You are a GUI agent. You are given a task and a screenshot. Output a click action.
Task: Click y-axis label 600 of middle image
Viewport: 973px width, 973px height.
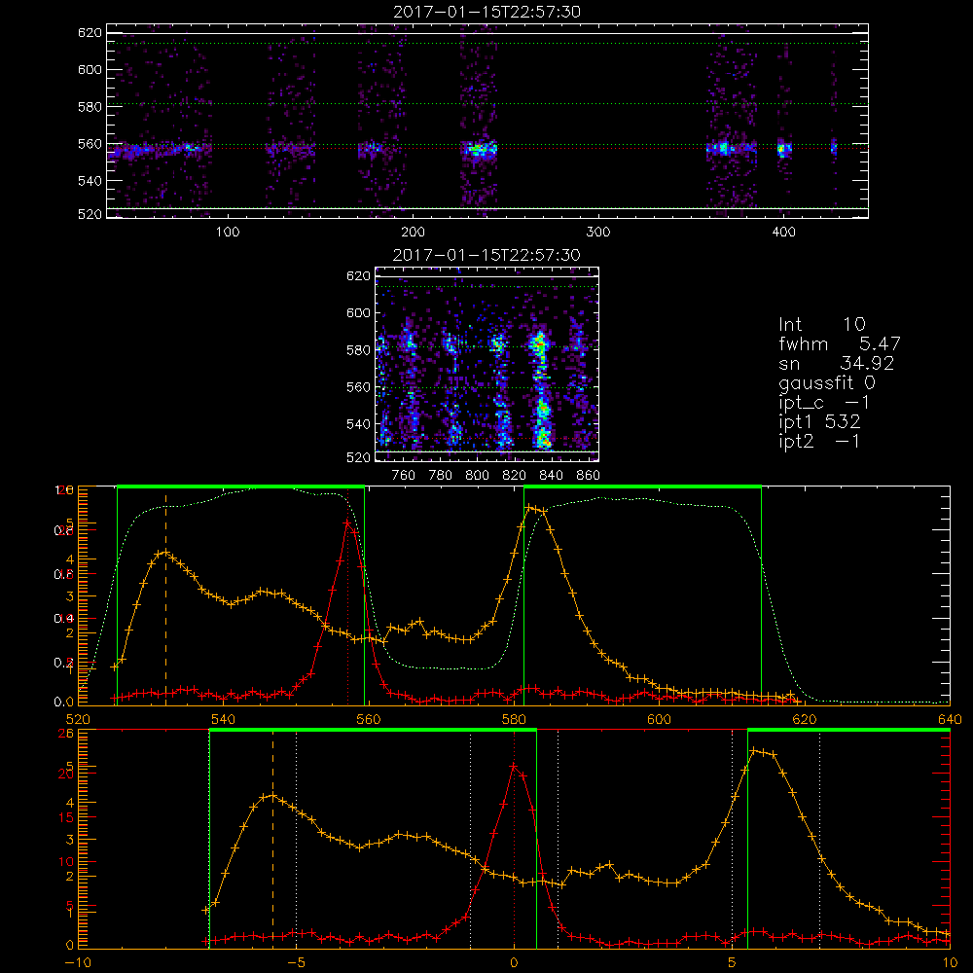[x=358, y=312]
